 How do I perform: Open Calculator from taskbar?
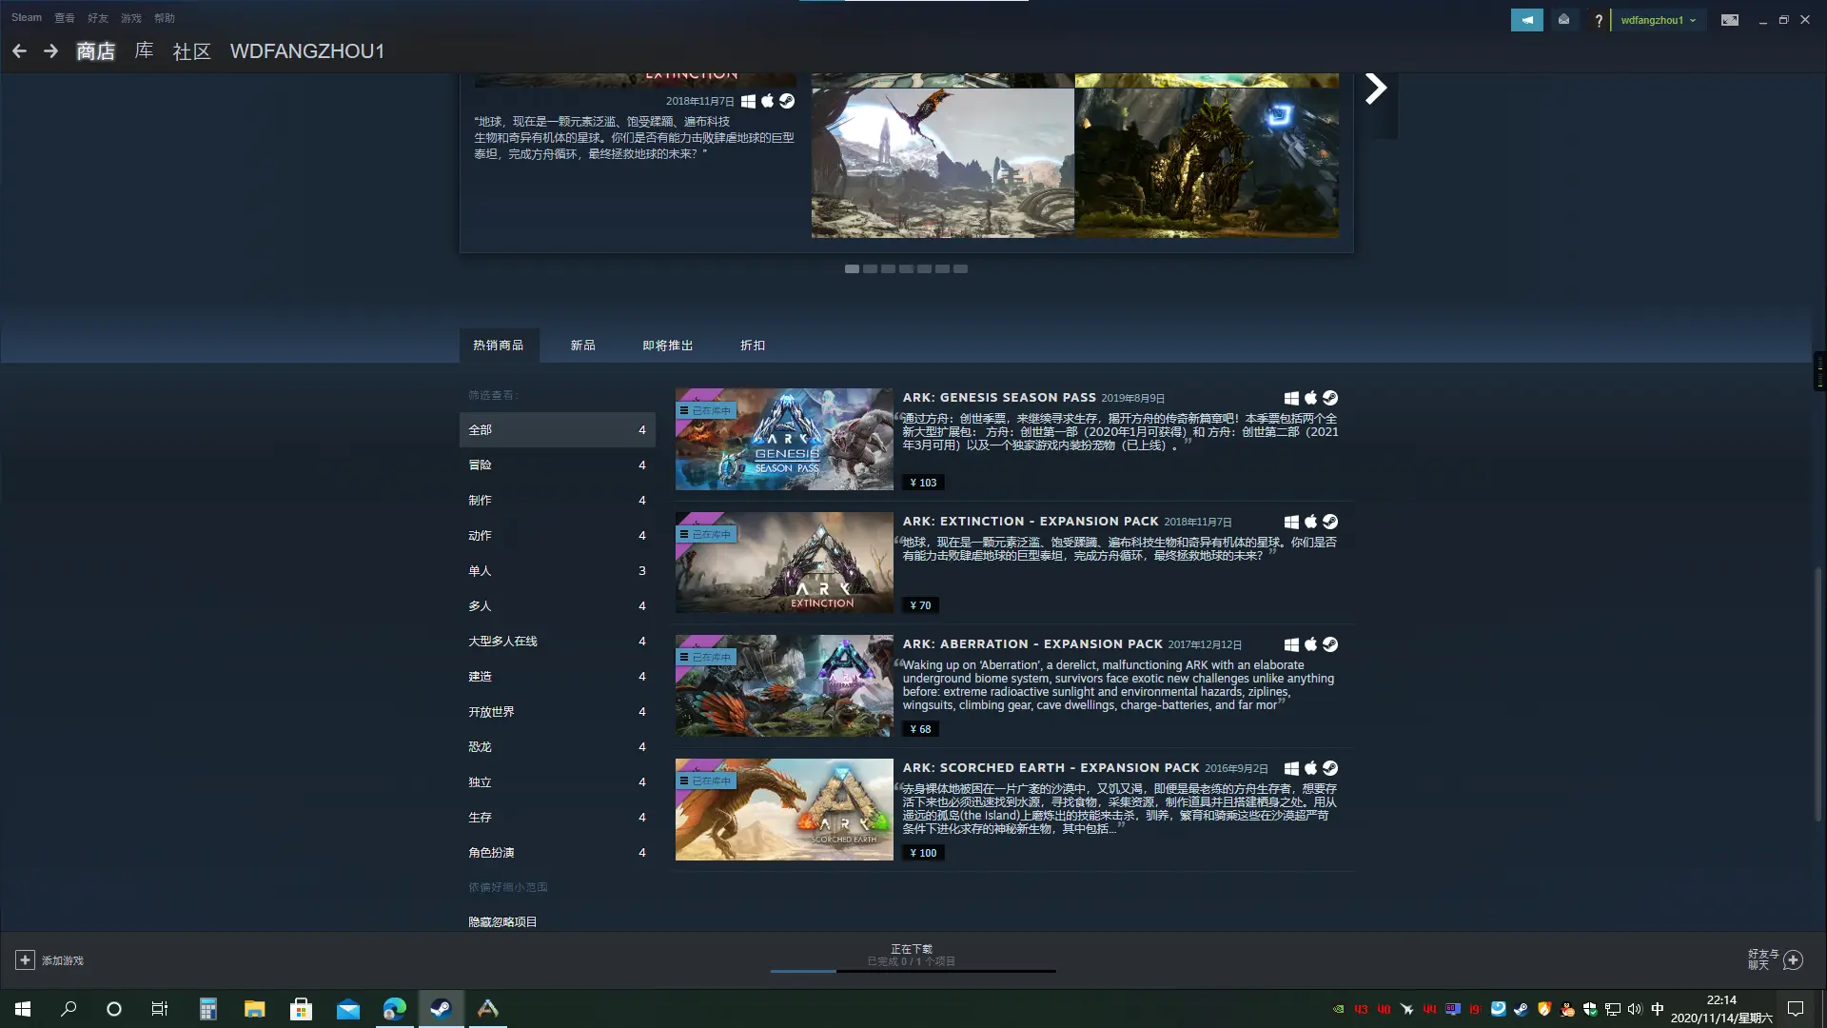point(208,1009)
